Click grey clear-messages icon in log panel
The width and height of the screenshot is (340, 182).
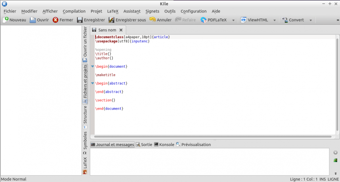point(335,153)
